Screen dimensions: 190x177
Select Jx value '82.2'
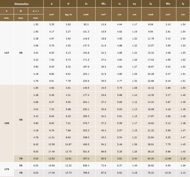pyautogui.click(x=86, y=24)
